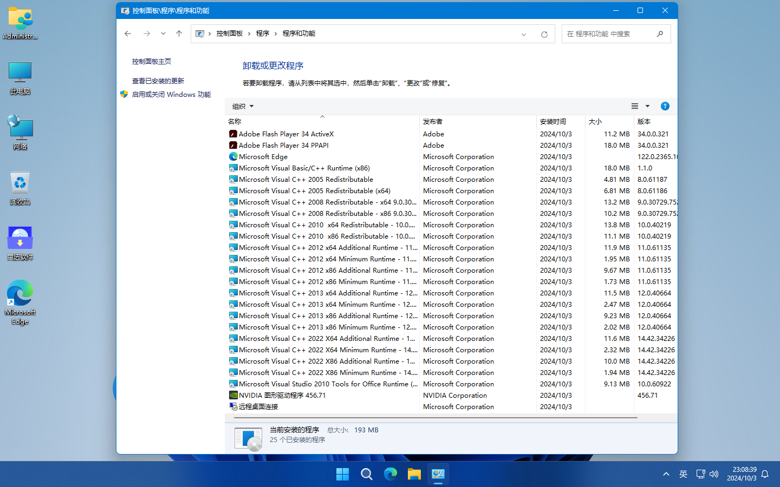Select the 网络 desktop icon
Viewport: 780px width, 487px height.
[20, 133]
